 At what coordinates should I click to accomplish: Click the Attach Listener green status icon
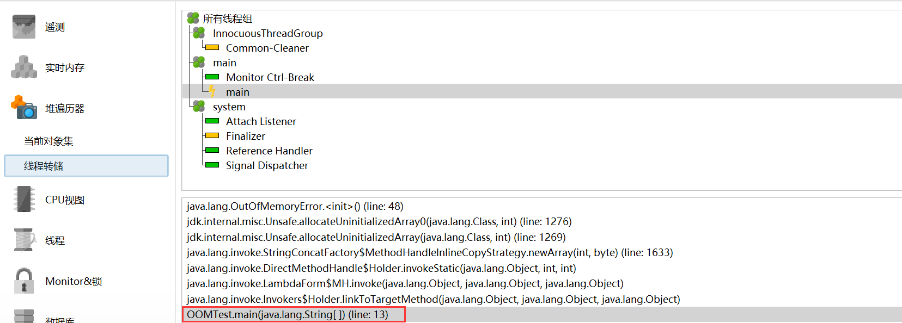[212, 121]
